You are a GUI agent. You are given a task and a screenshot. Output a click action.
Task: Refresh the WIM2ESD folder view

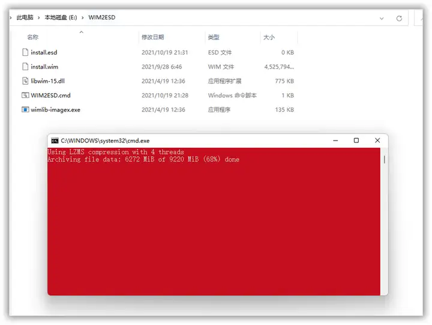point(399,18)
